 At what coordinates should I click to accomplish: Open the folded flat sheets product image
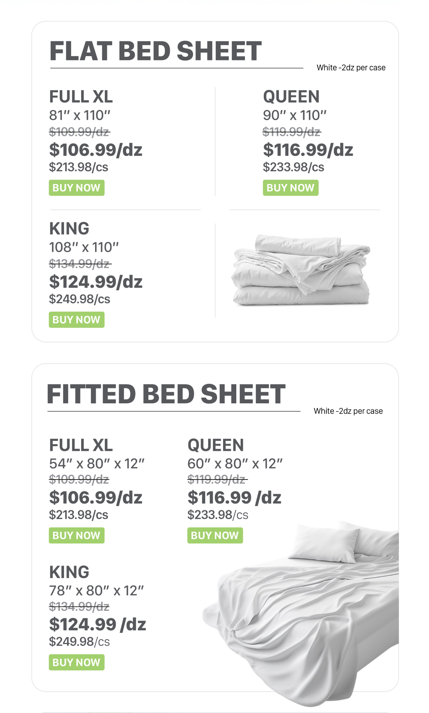301,270
